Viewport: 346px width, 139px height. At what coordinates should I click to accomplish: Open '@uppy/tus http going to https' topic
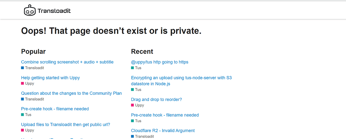pos(159,62)
